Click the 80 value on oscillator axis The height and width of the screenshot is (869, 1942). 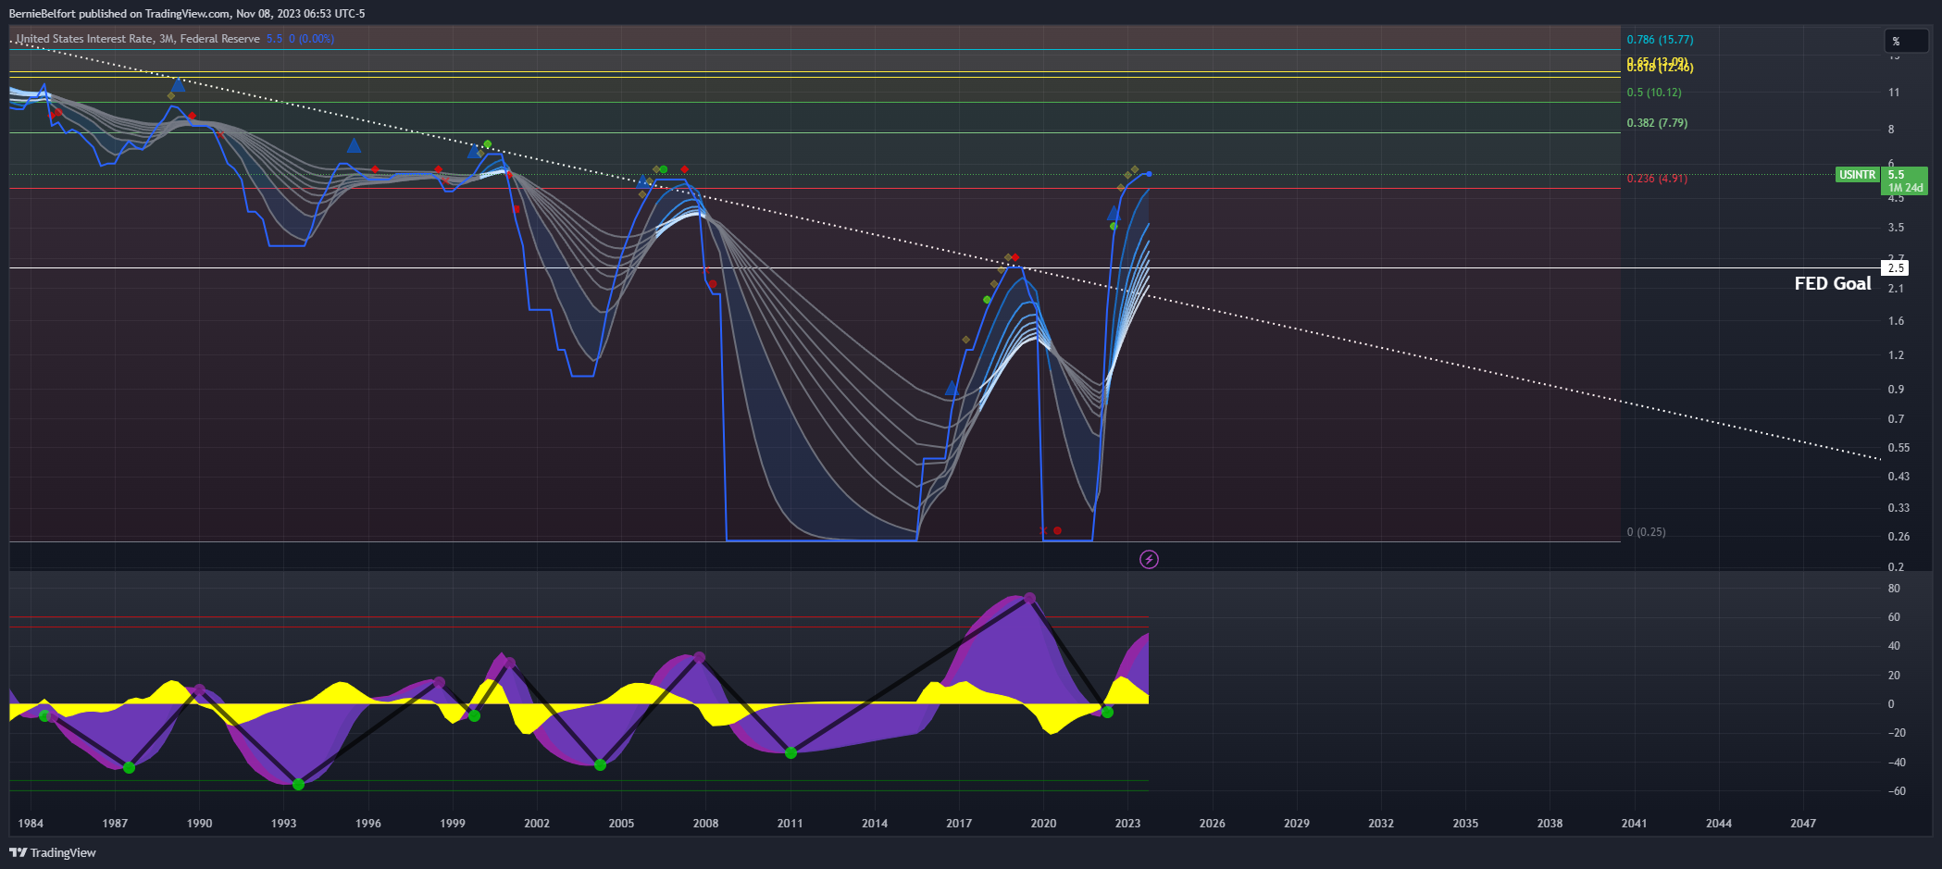[1894, 589]
